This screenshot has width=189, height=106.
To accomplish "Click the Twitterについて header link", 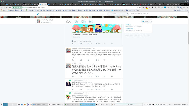I will pos(50,14).
